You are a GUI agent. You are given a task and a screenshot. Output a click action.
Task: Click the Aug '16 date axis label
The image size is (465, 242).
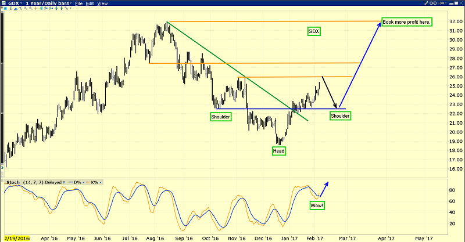(x=155, y=239)
